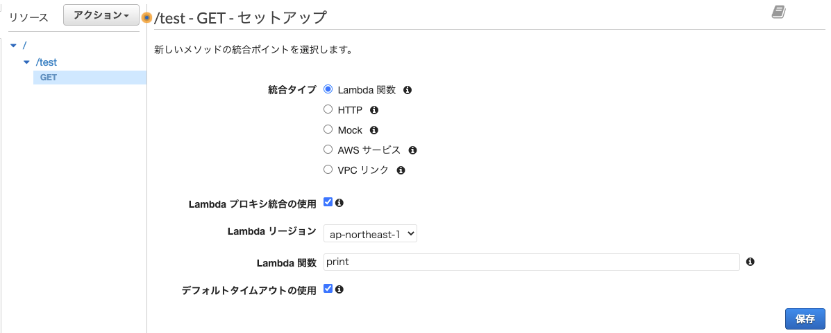The image size is (831, 333).
Task: Select the Mock integration type
Action: [328, 129]
